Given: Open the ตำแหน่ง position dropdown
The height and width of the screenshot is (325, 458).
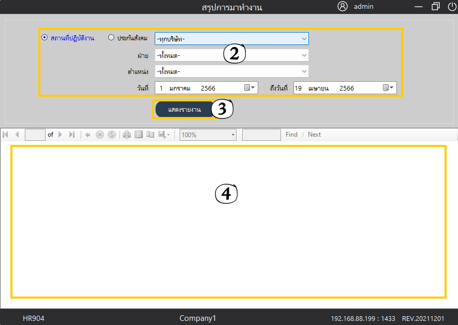Looking at the screenshot, I should (x=304, y=71).
